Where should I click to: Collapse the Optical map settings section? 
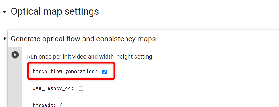tap(4, 12)
